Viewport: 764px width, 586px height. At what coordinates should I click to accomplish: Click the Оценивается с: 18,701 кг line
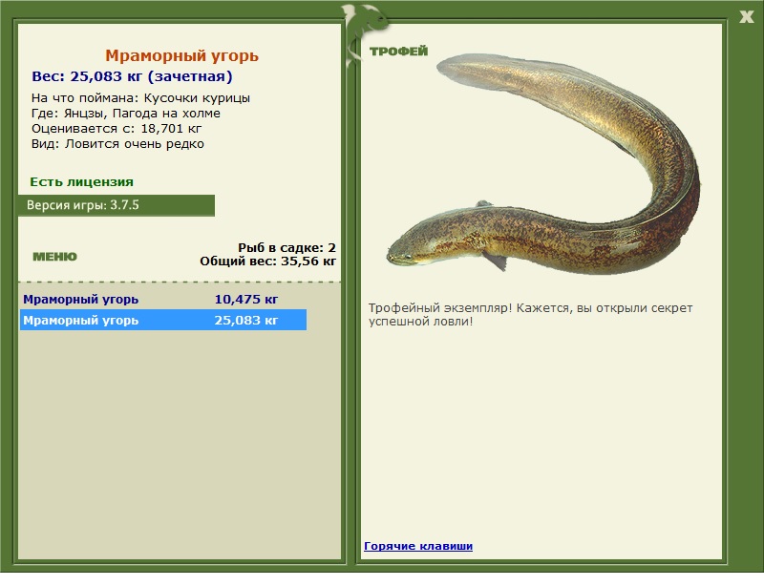(x=117, y=129)
